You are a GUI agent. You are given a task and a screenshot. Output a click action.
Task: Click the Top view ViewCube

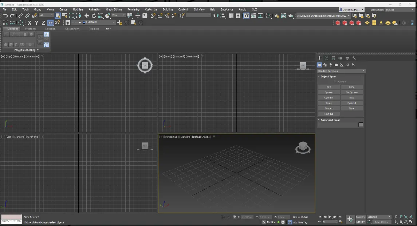(x=145, y=65)
